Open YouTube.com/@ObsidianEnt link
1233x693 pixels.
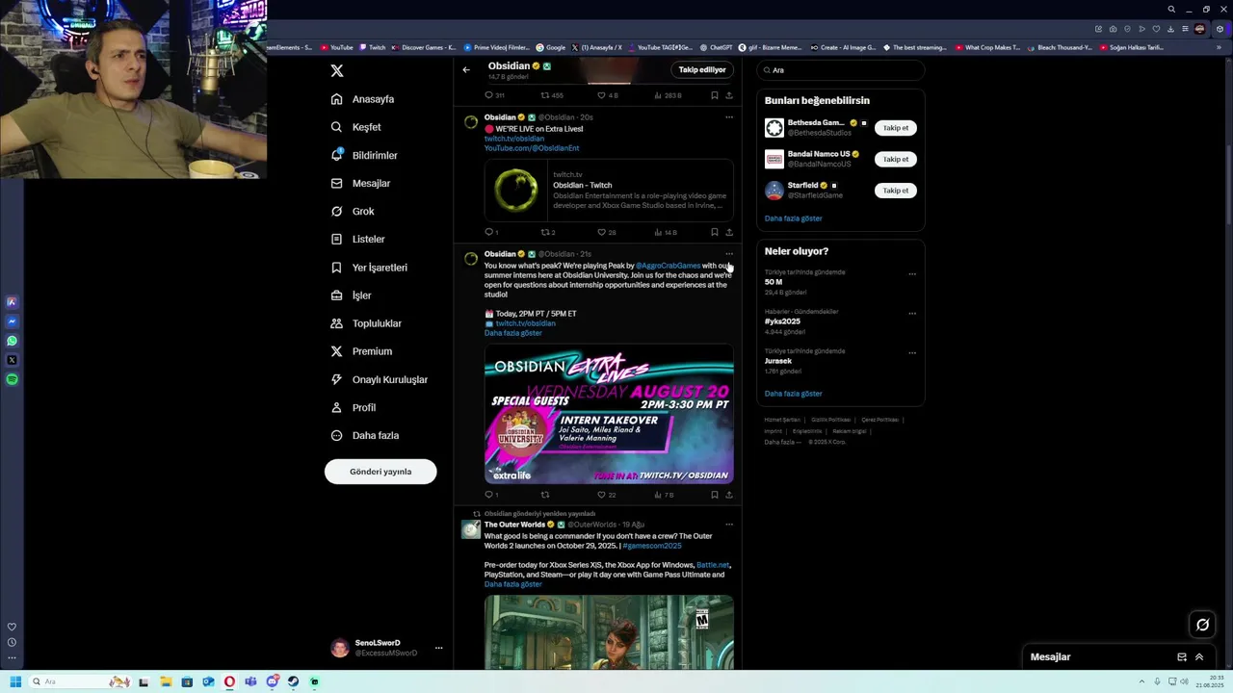pos(532,148)
